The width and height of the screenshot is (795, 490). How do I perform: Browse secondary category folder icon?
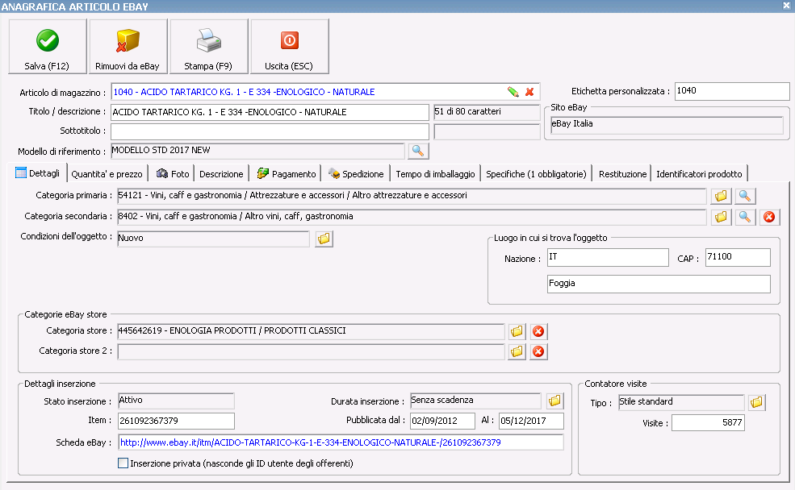721,217
